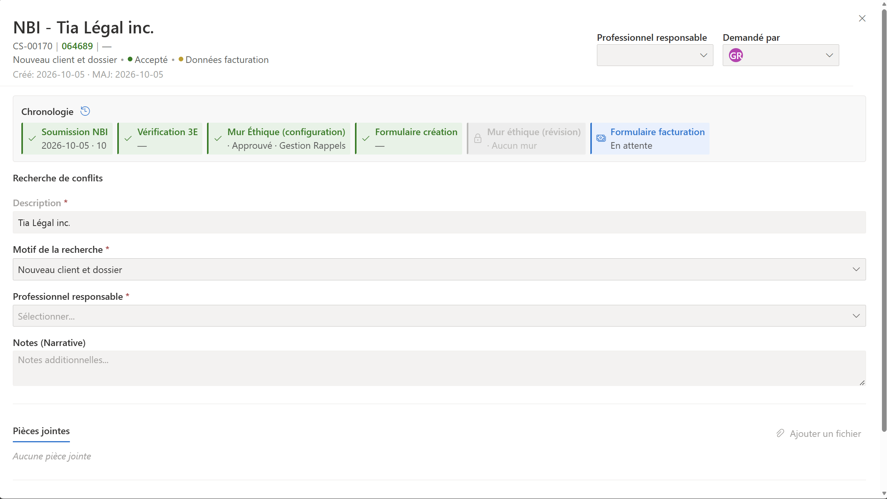Expand the Demandé par dropdown arrow
The height and width of the screenshot is (499, 887).
point(830,55)
